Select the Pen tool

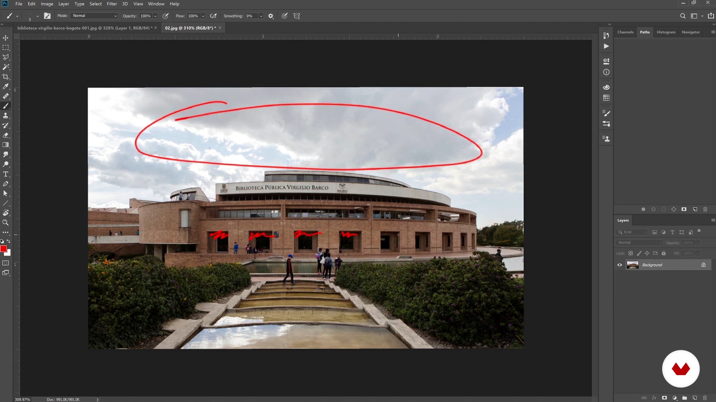(6, 184)
